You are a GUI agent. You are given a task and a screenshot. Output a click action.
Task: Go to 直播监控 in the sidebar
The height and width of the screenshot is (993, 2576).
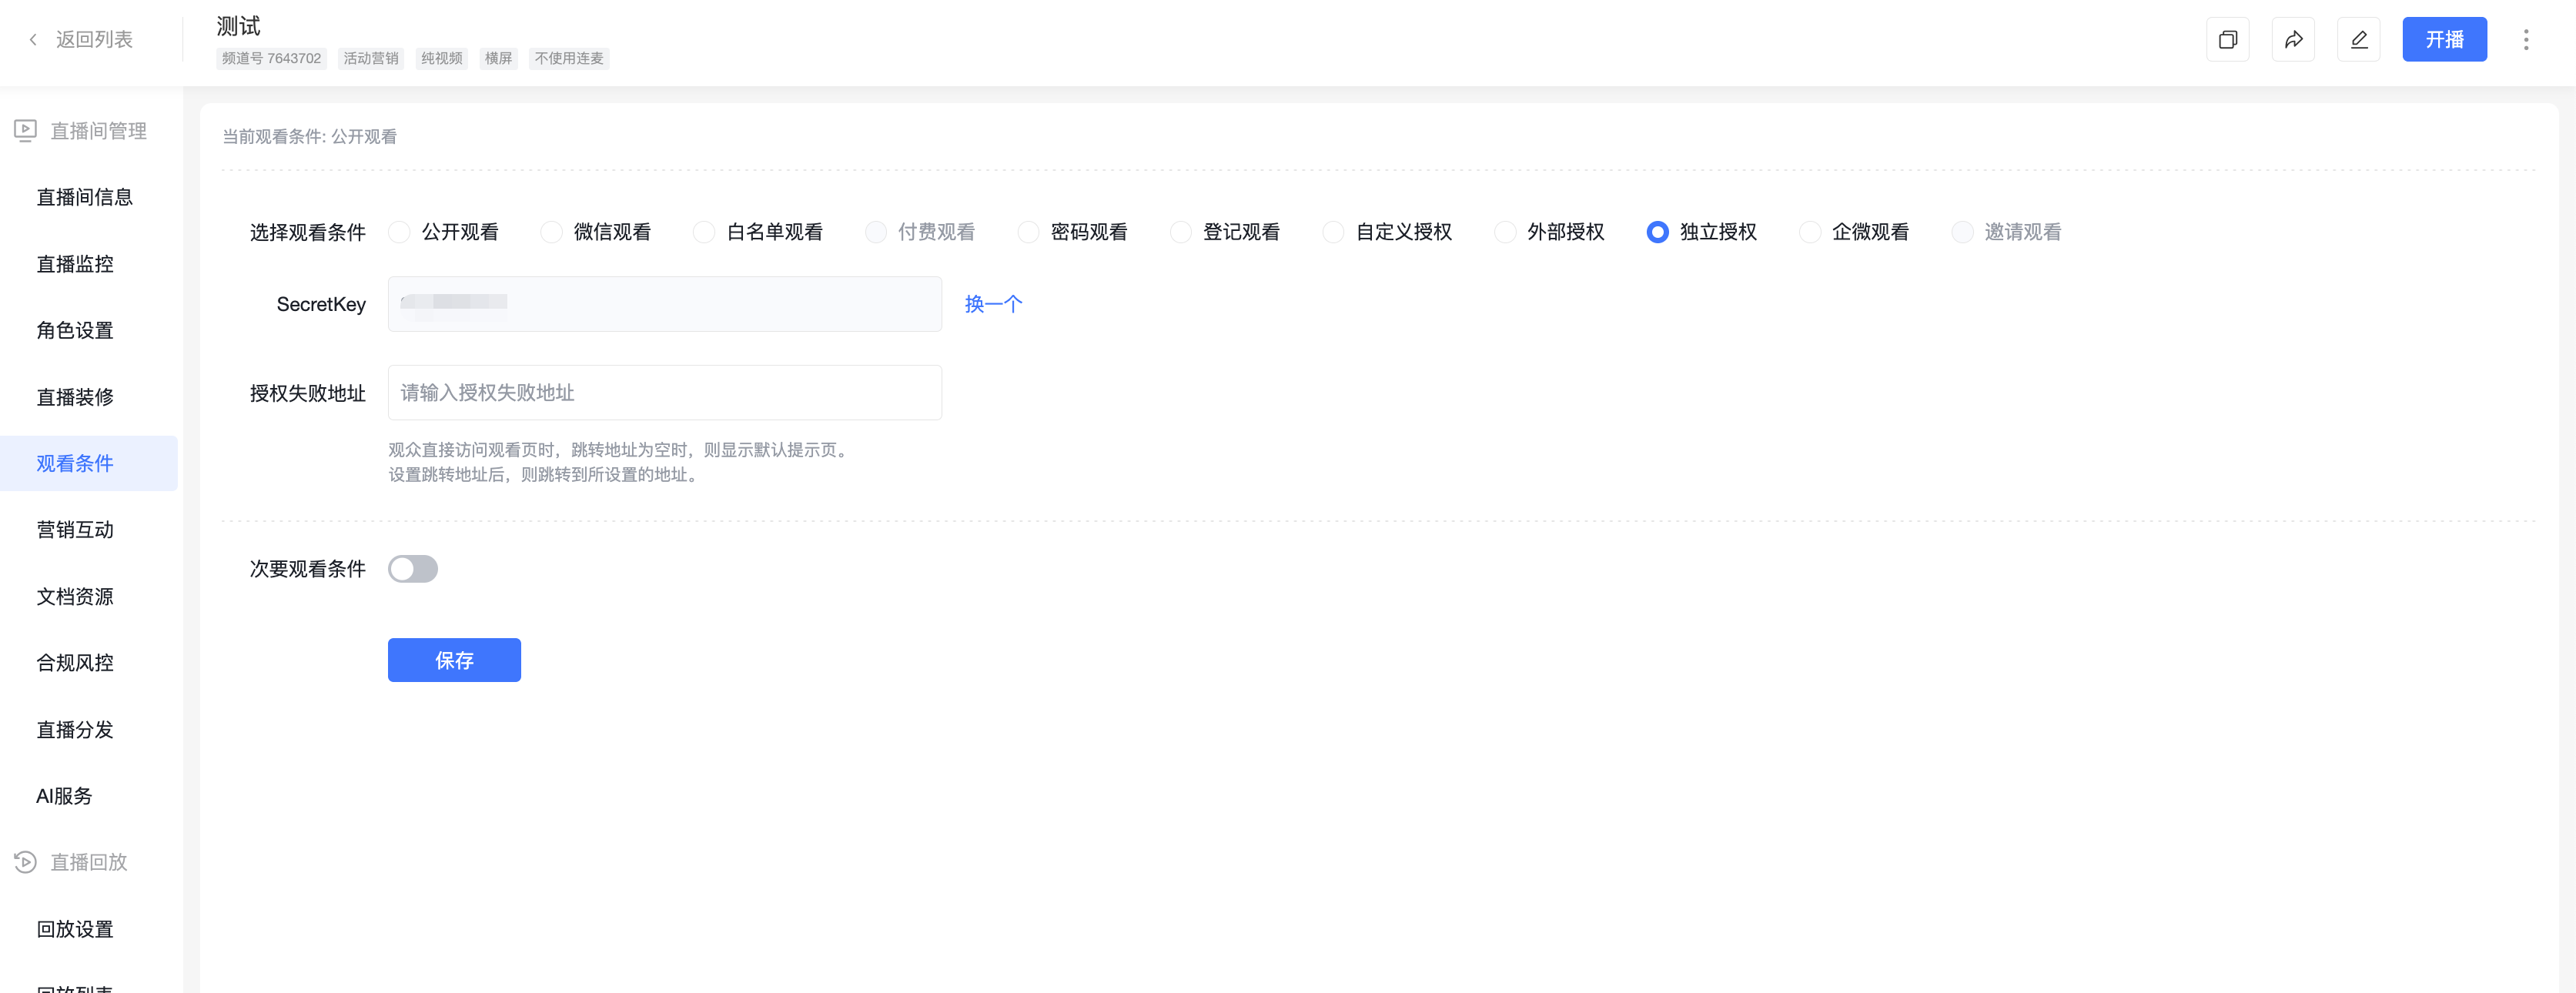pyautogui.click(x=75, y=264)
